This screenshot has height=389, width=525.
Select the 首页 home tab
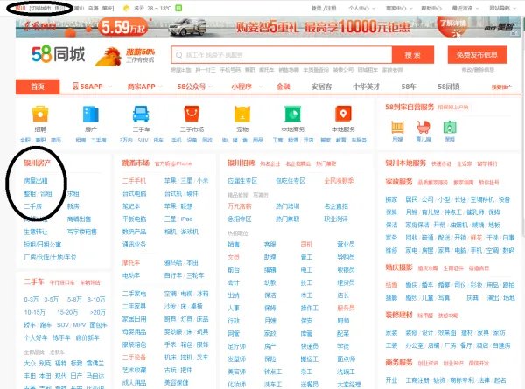[x=38, y=87]
